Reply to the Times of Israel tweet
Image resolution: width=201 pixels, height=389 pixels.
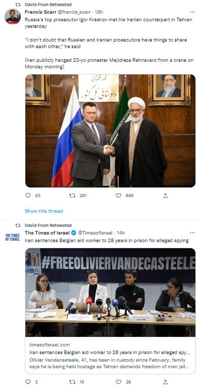click(x=28, y=382)
